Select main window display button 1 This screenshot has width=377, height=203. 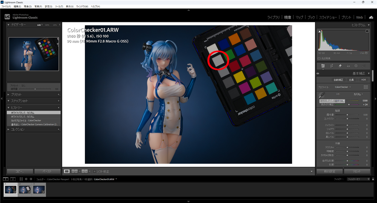pos(6,179)
